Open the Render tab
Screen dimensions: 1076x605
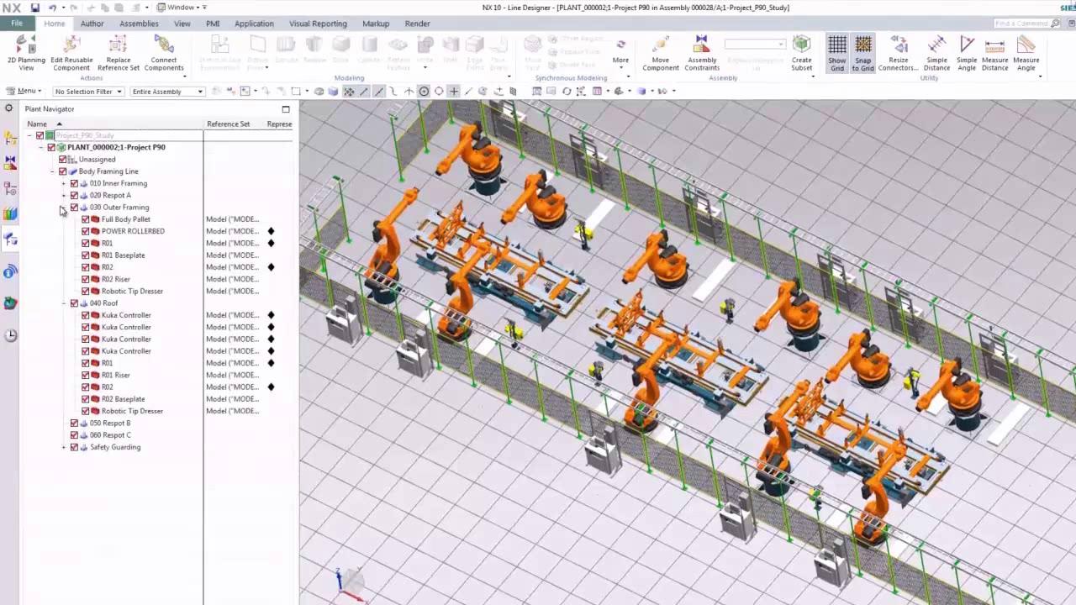[417, 24]
